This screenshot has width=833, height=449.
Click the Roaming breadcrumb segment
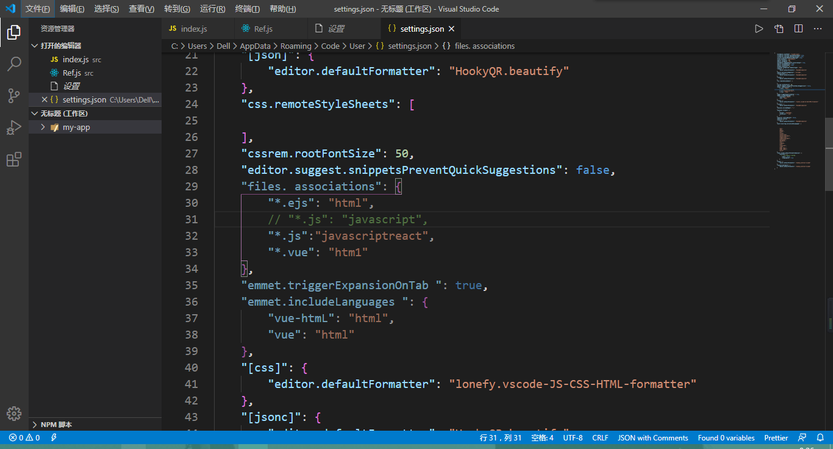click(296, 46)
